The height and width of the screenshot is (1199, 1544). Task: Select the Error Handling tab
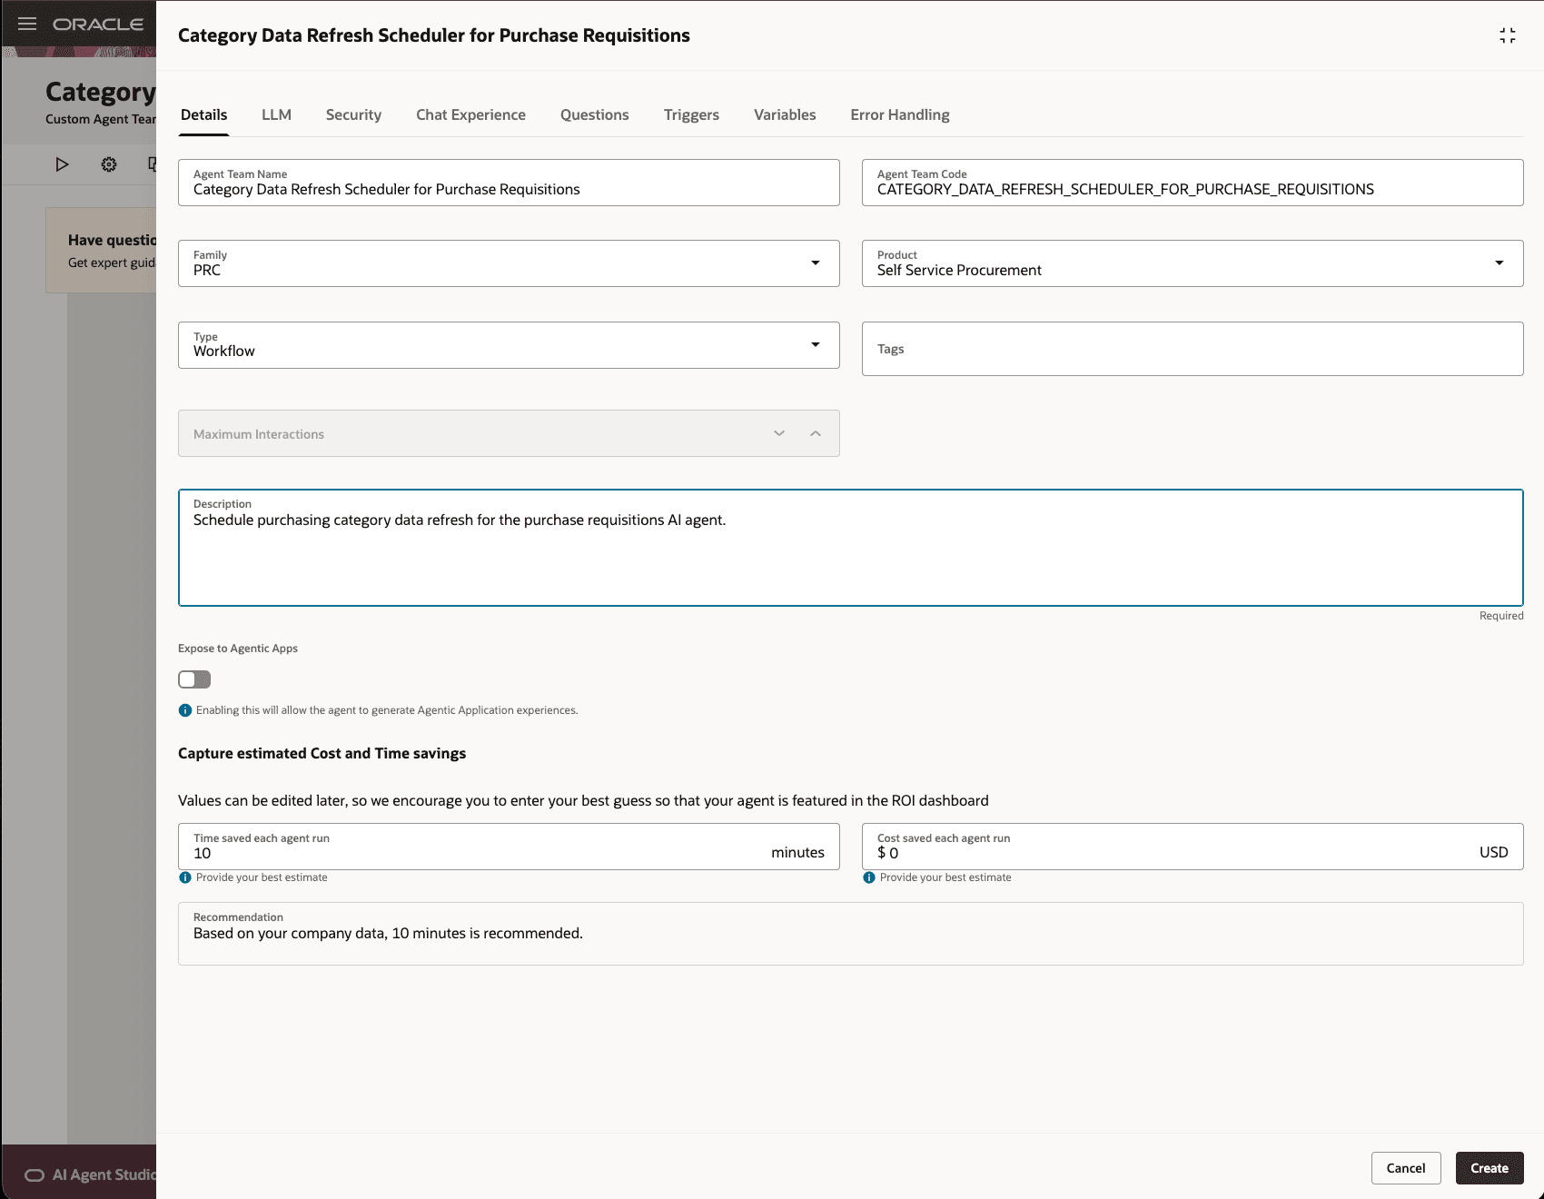899,114
